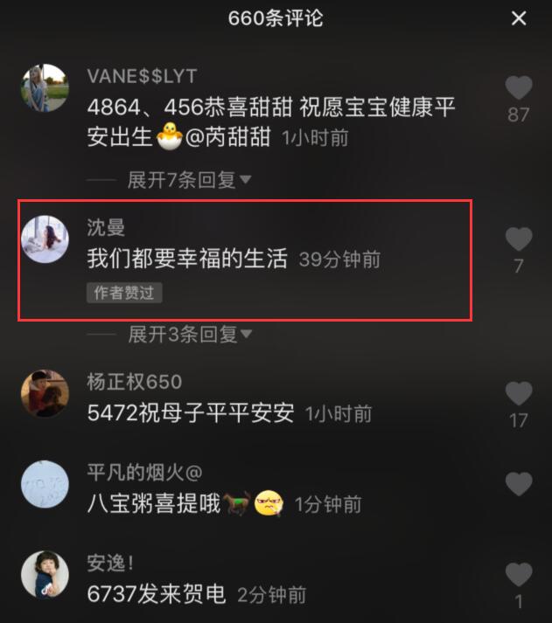This screenshot has height=623, width=552.
Task: Select comment 6737发来贺电
Action: click(157, 594)
